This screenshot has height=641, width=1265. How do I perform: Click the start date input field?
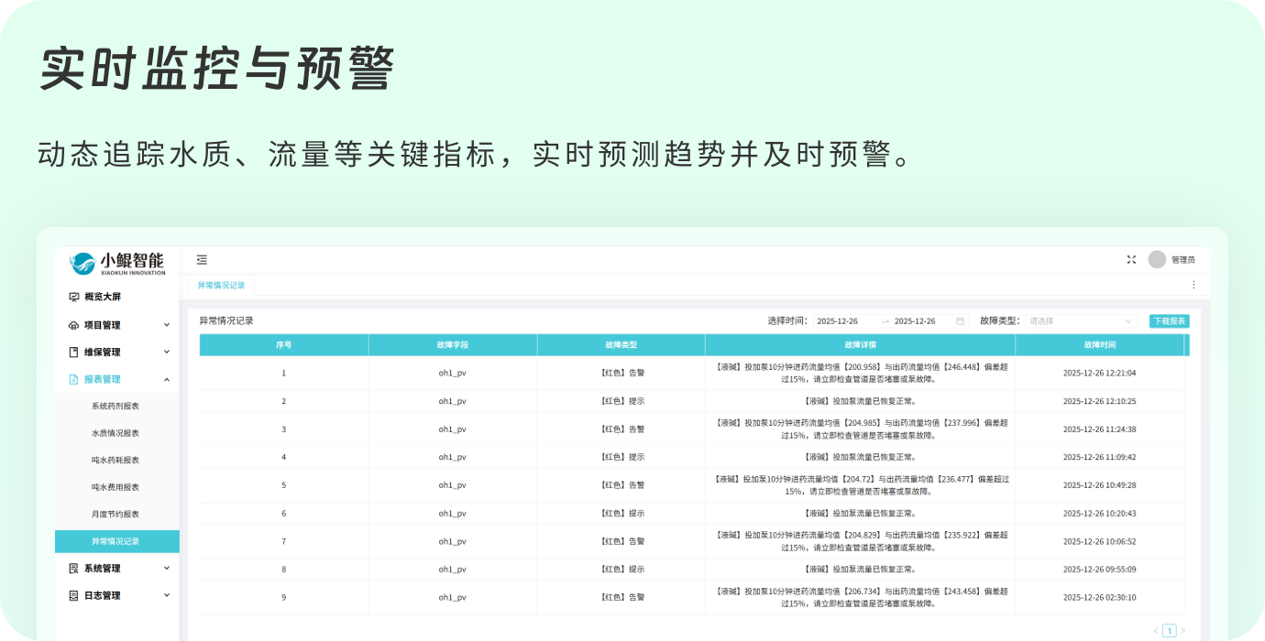coord(839,321)
